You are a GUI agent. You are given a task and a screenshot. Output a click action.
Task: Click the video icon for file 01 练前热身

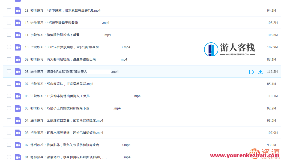18,157
